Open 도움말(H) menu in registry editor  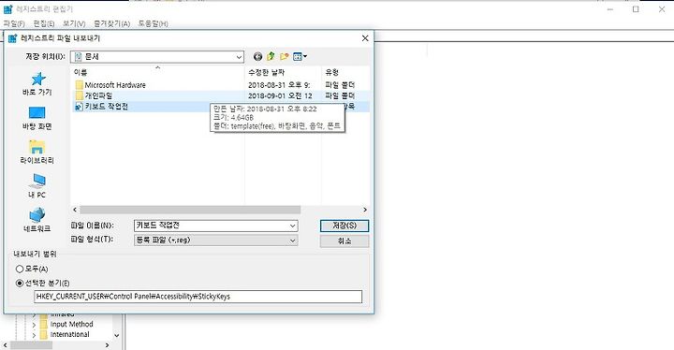153,23
